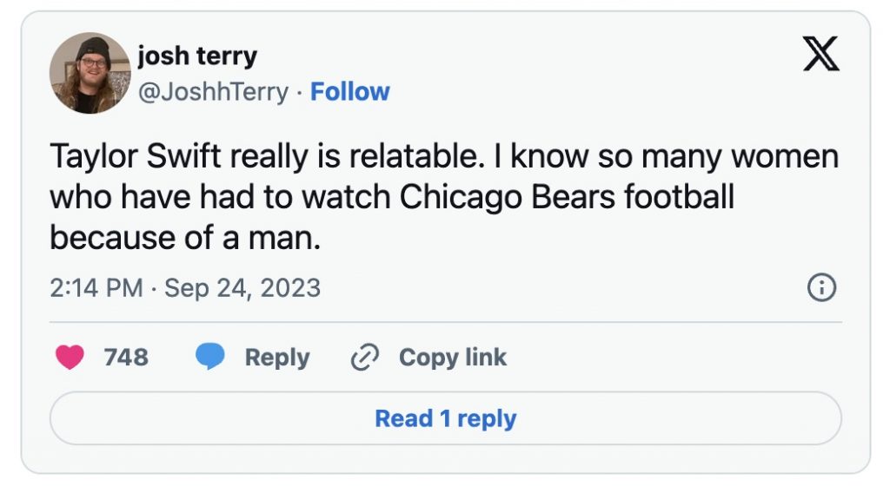The height and width of the screenshot is (493, 890).
Task: Click the 2:14 PM time stamp
Action: point(96,288)
